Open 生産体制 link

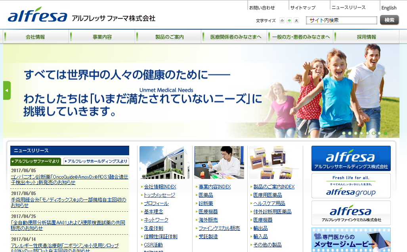154,228
